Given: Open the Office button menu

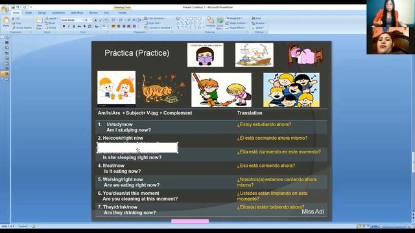Looking at the screenshot, I should click(5, 9).
